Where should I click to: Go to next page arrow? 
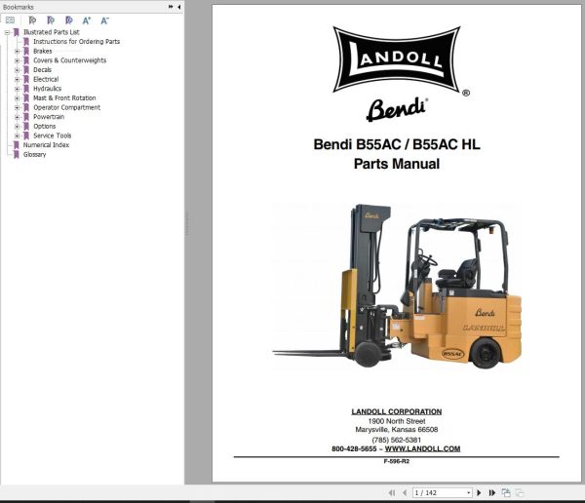[x=479, y=493]
